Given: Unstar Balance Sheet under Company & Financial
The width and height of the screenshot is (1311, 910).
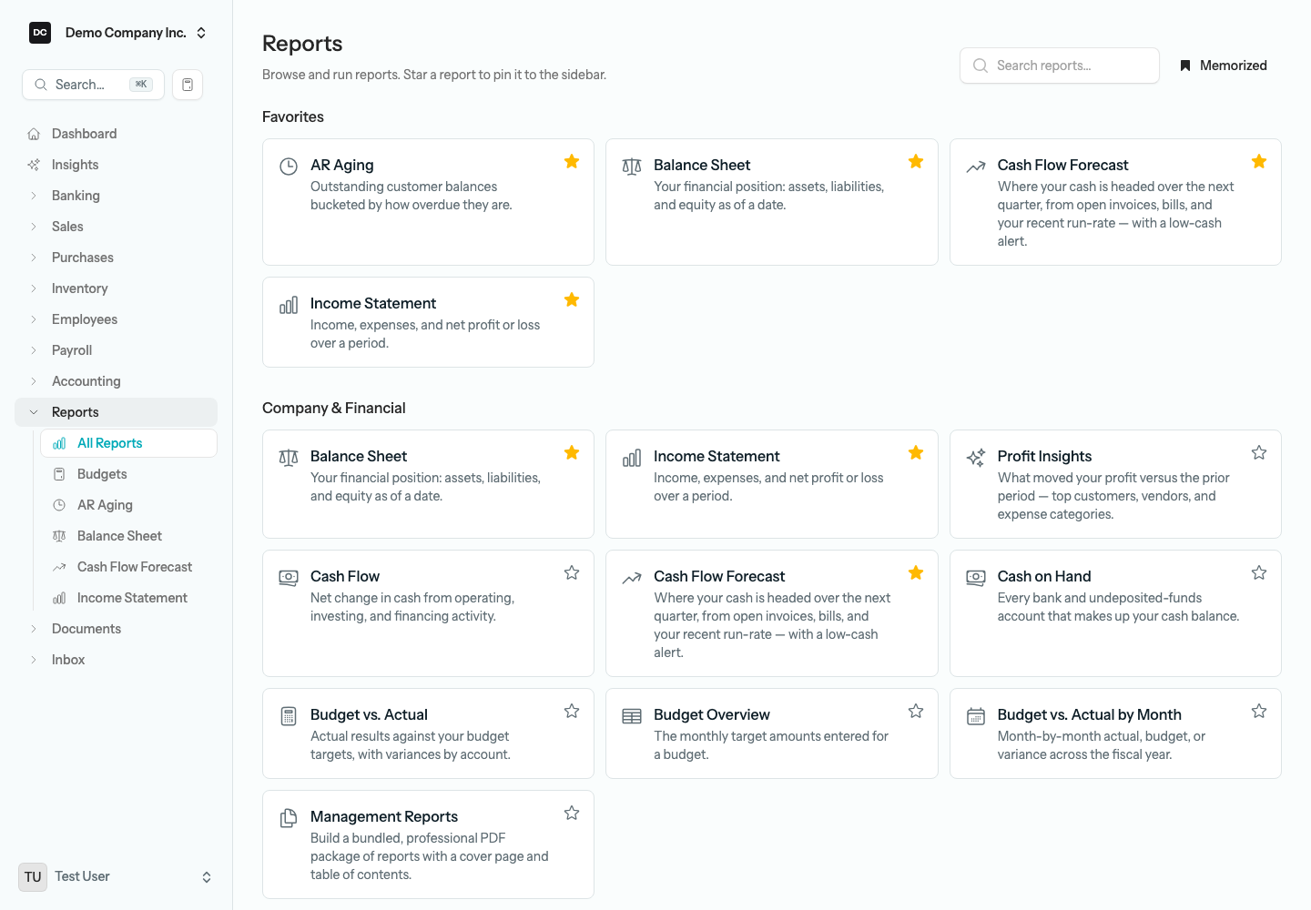Looking at the screenshot, I should click(572, 452).
